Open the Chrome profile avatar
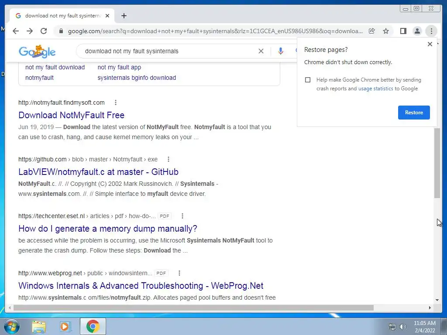 [x=417, y=31]
